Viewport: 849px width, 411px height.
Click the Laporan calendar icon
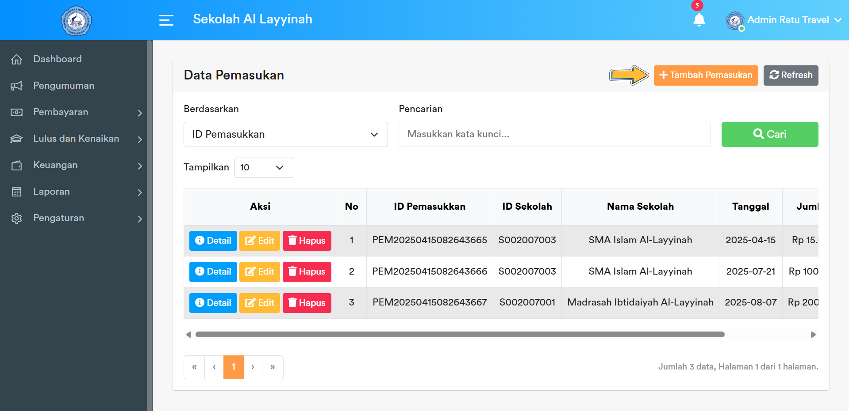pos(17,192)
